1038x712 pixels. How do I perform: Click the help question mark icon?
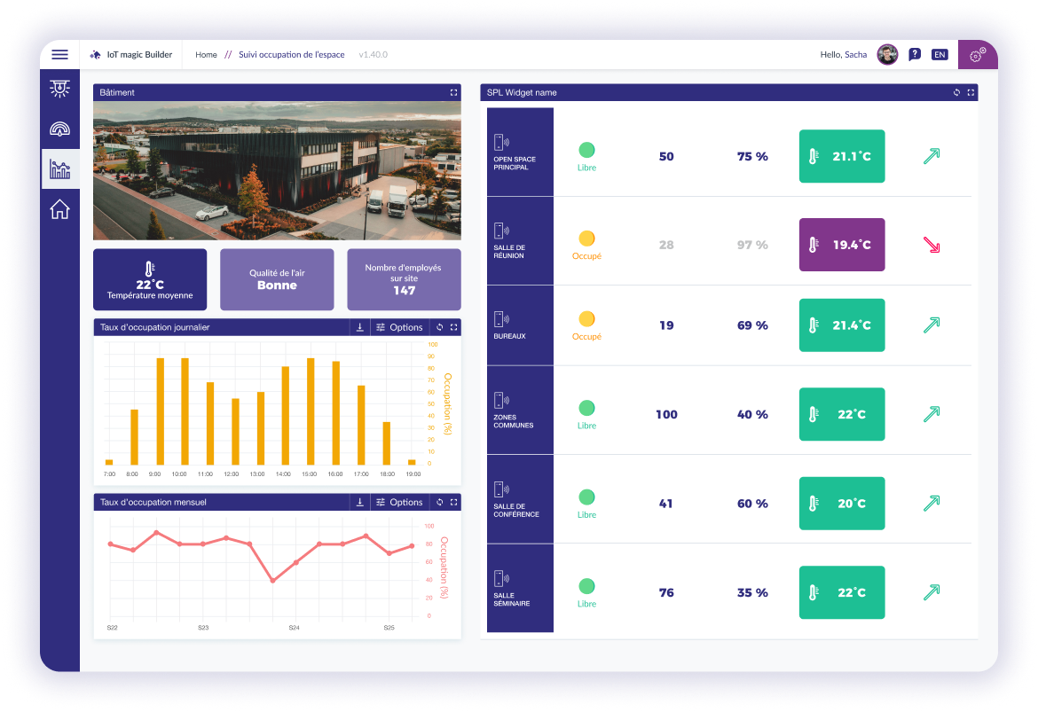click(x=915, y=55)
